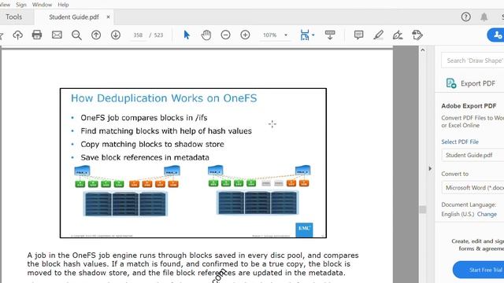Click Select PDF File link
The width and height of the screenshot is (504, 283).
point(460,141)
